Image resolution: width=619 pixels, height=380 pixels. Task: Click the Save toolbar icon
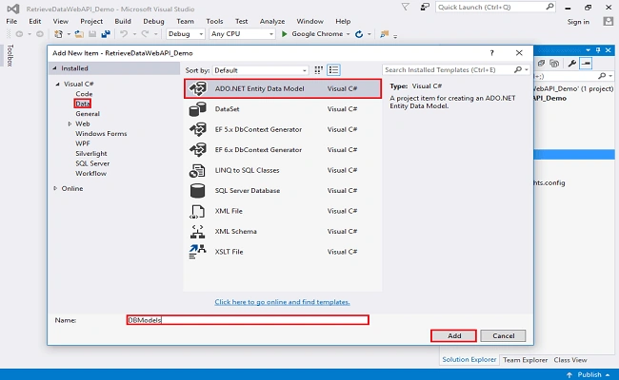point(92,34)
